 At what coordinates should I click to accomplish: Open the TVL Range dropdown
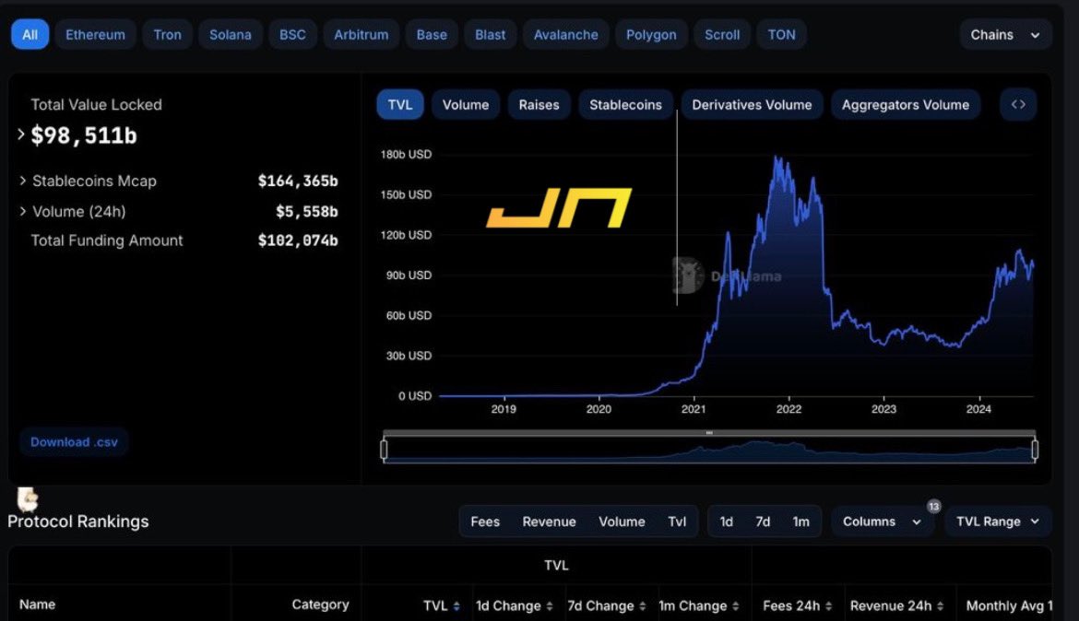[998, 521]
